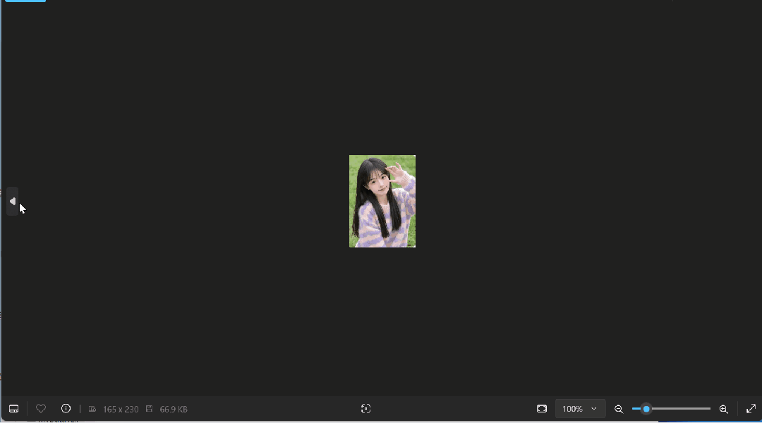Viewport: 762px width, 423px height.
Task: Toggle the filmstrip view icon
Action: point(13,409)
